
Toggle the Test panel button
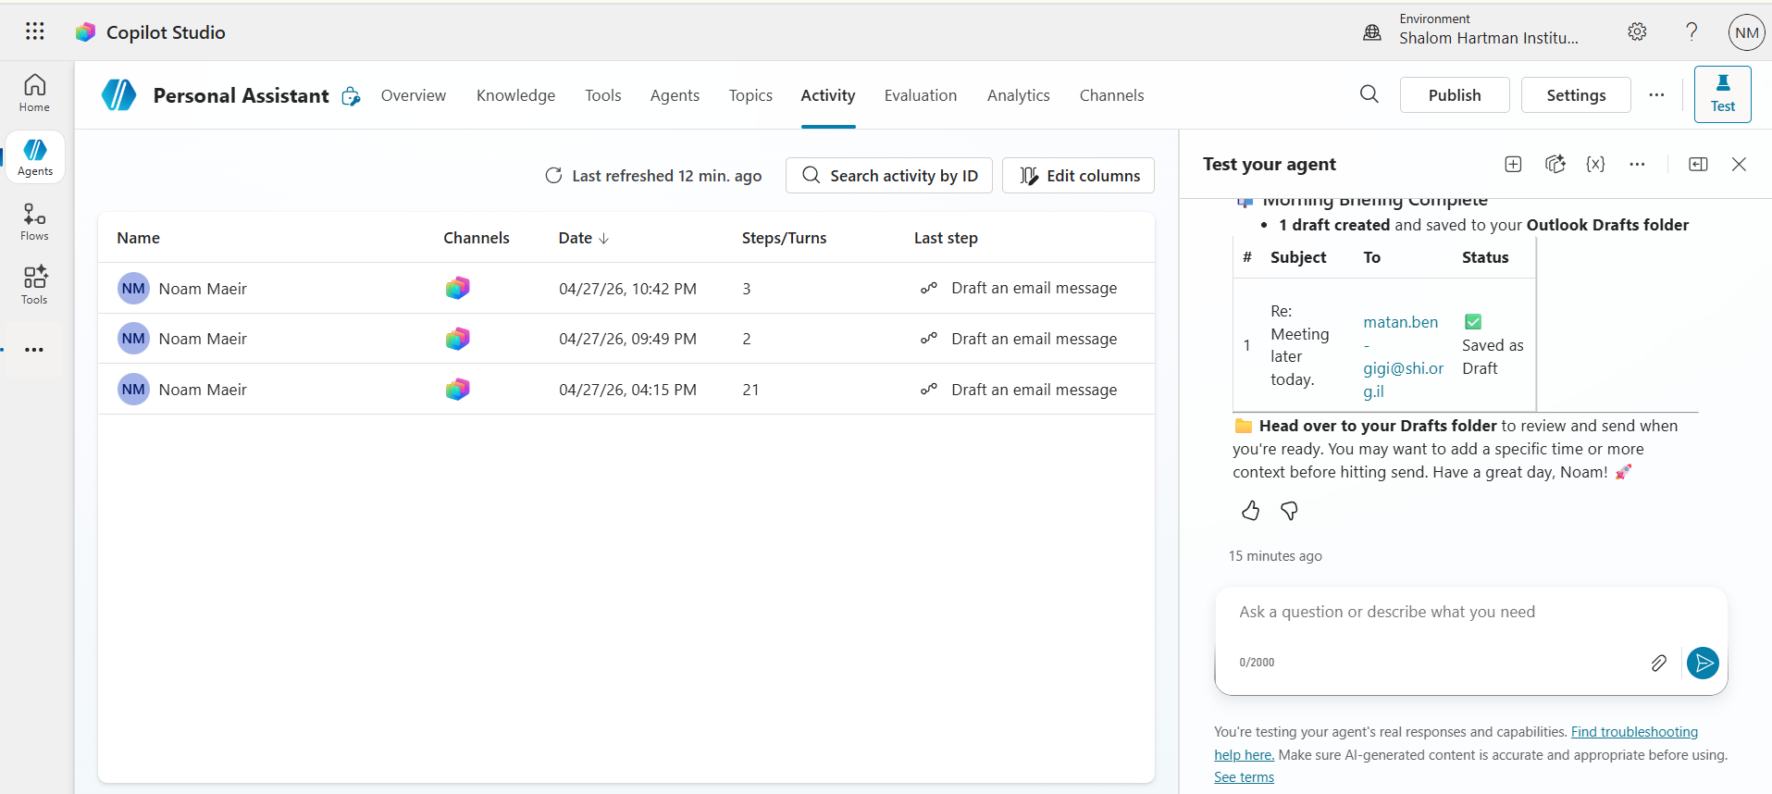1723,94
